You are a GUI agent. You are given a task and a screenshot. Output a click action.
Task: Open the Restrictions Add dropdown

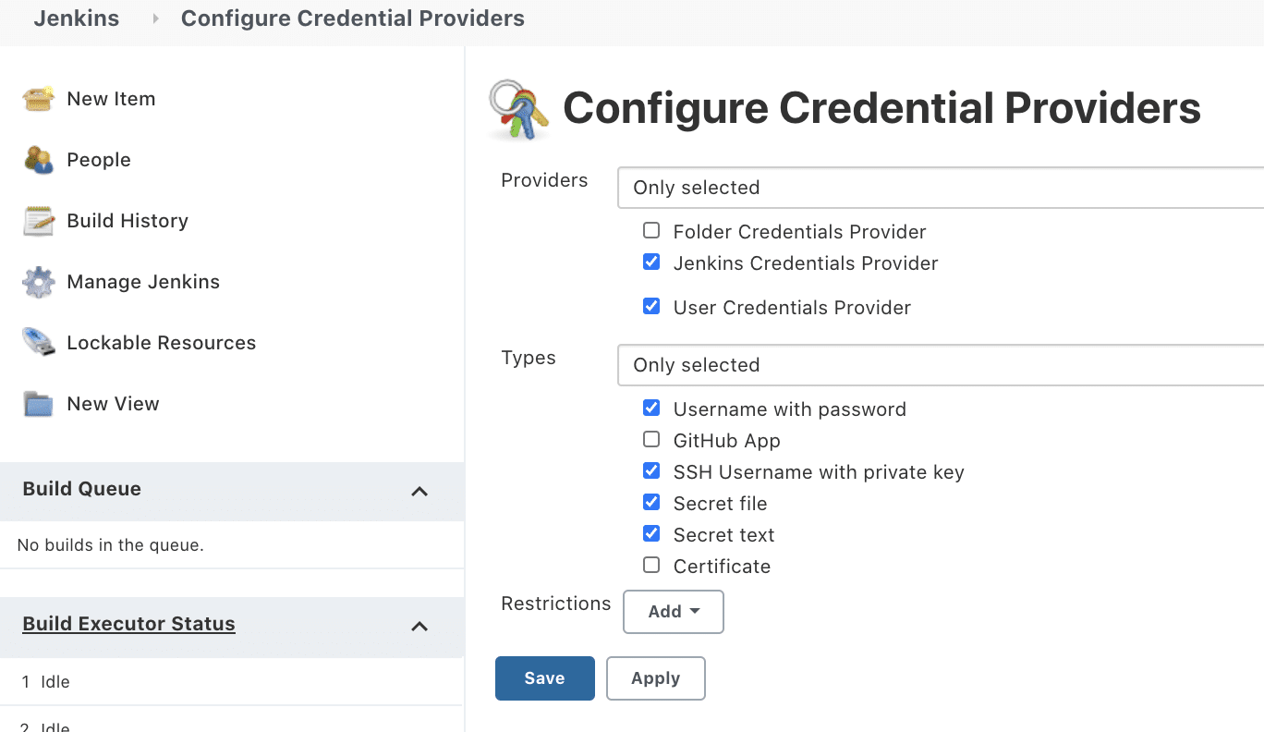click(673, 611)
